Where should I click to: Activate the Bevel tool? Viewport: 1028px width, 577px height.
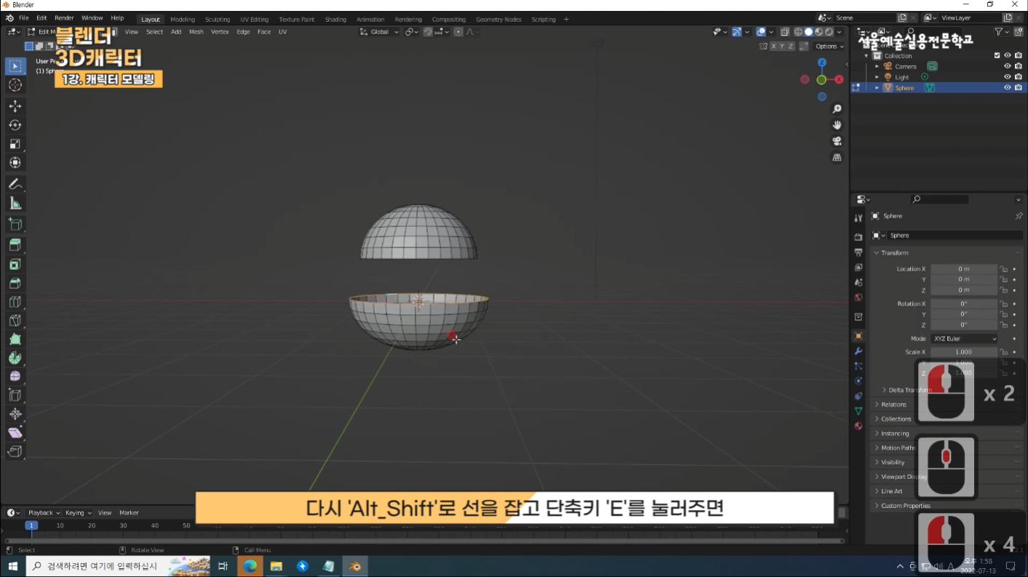(x=15, y=283)
